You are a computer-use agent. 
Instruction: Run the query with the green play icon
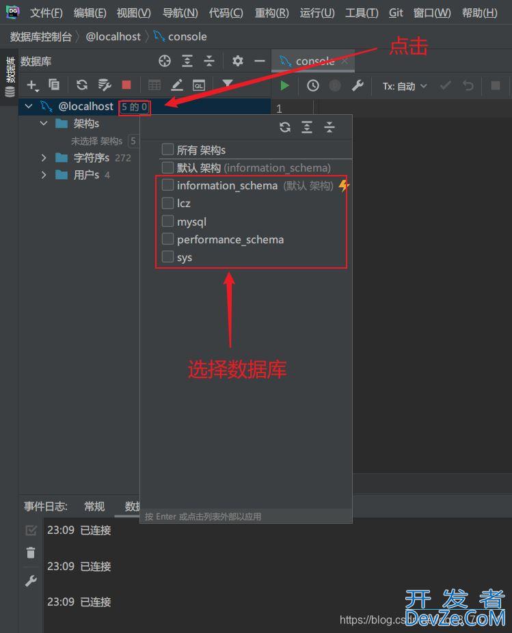284,85
